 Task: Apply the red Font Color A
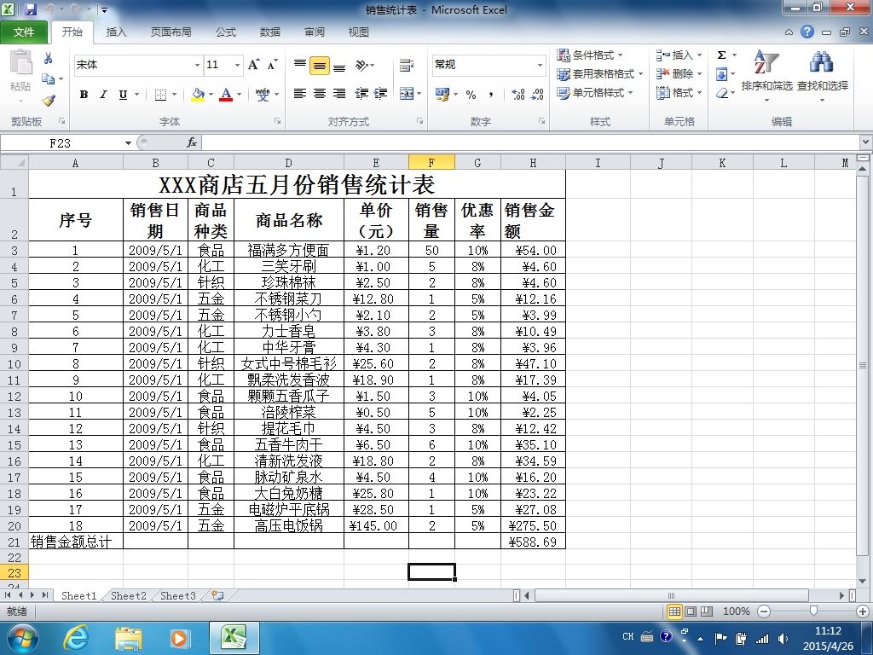[x=225, y=95]
